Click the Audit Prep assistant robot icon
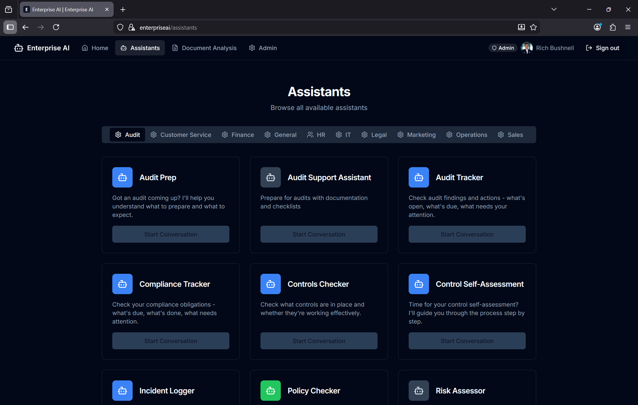 click(x=122, y=177)
